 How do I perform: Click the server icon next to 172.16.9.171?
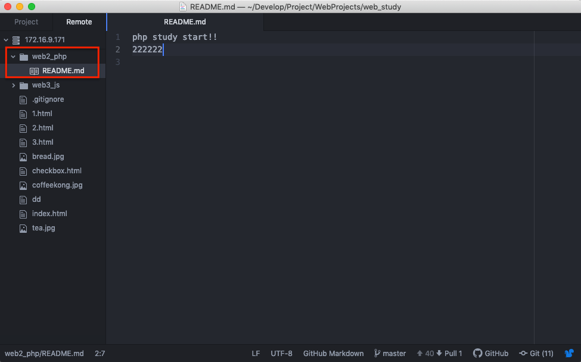click(16, 40)
